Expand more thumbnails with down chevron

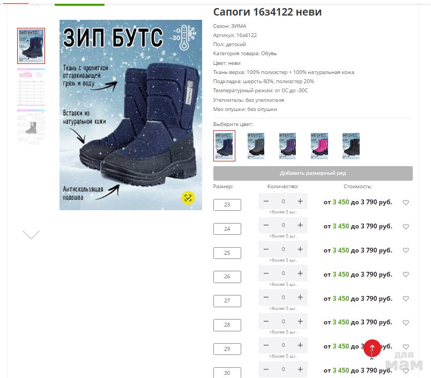31,235
